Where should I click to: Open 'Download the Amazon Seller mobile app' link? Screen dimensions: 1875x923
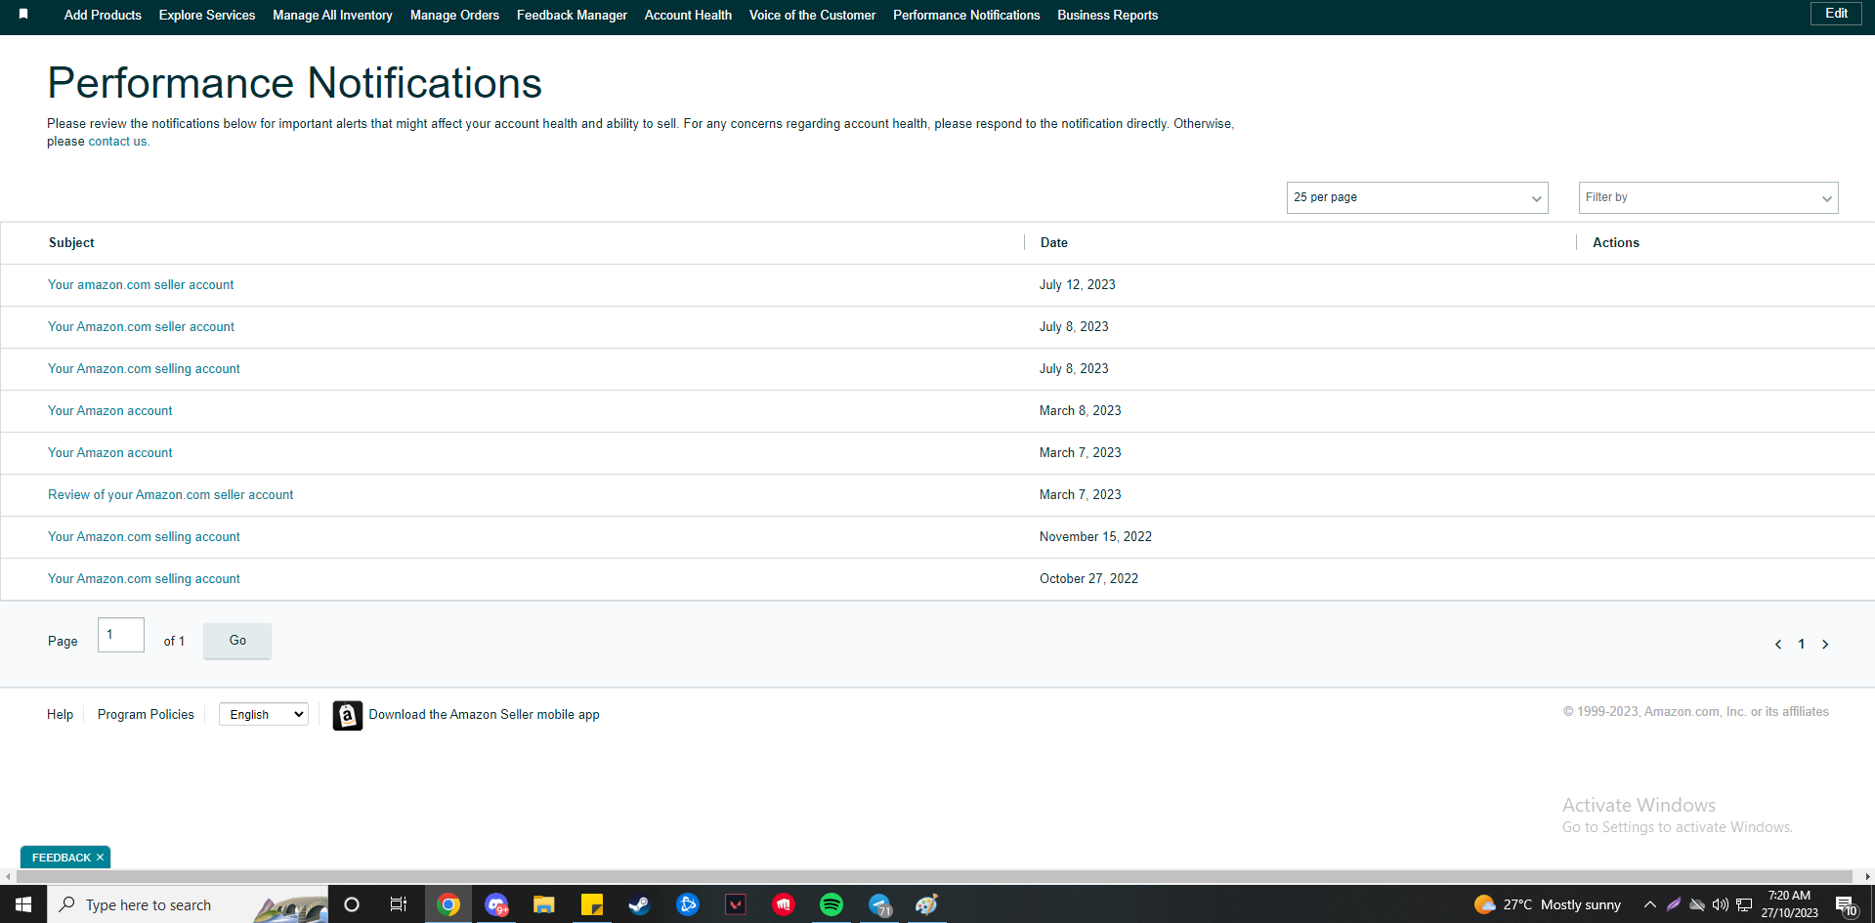tap(484, 715)
